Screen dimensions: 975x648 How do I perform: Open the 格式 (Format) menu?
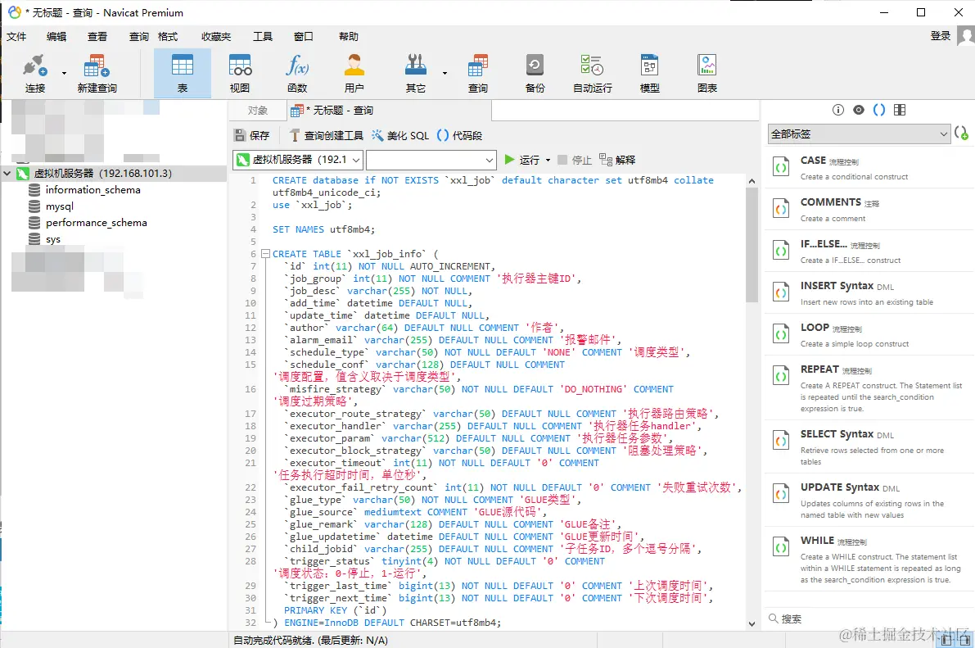tap(168, 37)
